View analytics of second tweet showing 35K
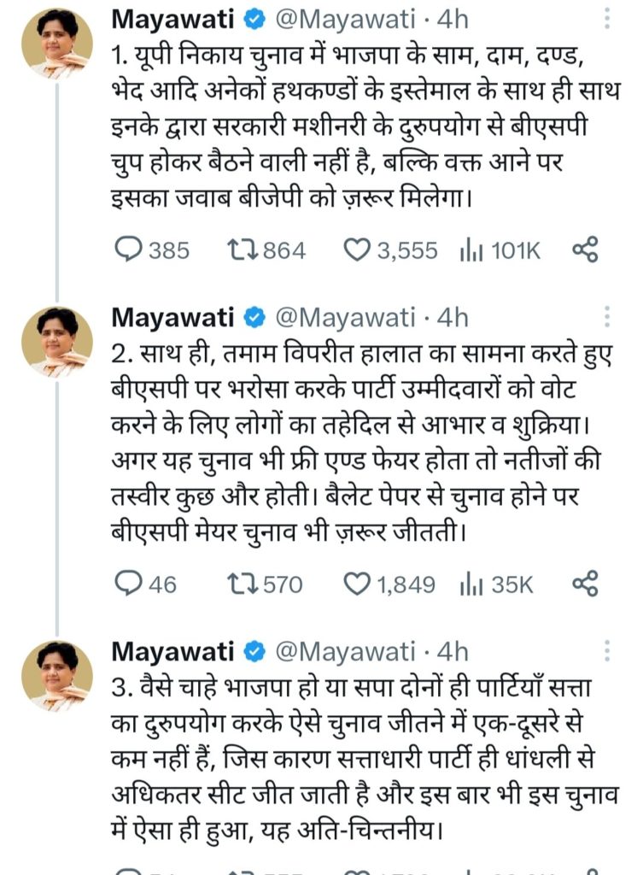The width and height of the screenshot is (643, 875). [x=470, y=584]
